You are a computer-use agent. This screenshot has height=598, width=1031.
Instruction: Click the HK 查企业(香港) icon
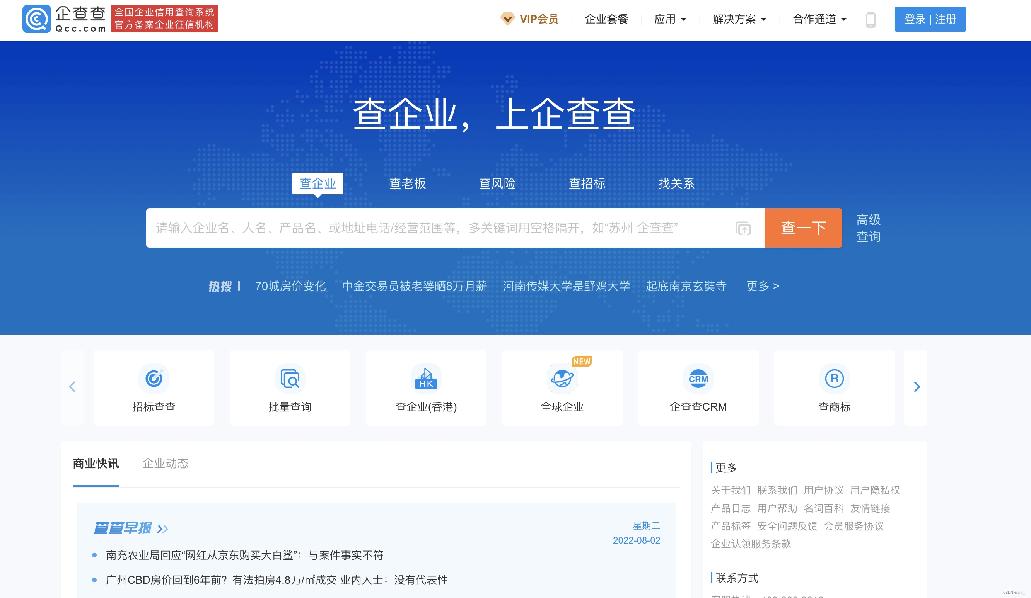click(x=425, y=379)
